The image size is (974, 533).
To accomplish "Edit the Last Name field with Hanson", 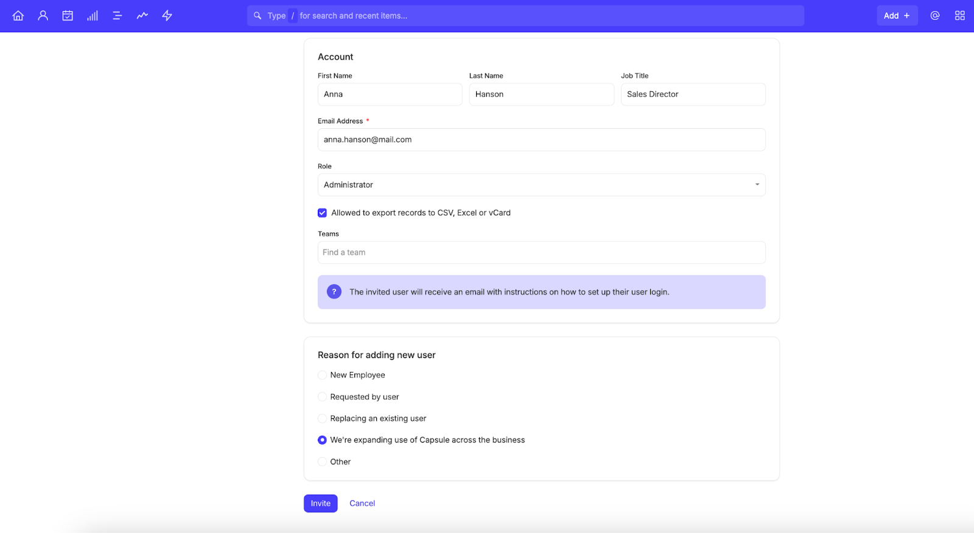I will point(541,94).
